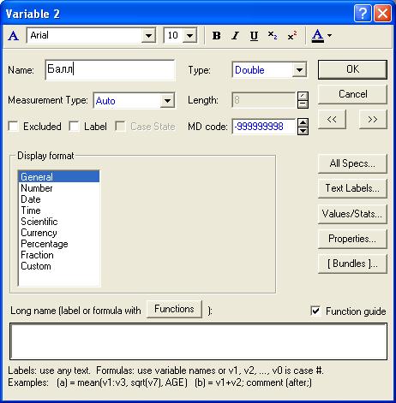Viewport: 396px width, 403px height.
Task: Open the font dialog via the A icon
Action: point(14,36)
